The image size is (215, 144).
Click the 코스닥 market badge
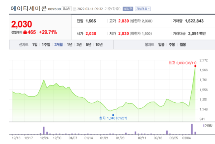coord(67,9)
